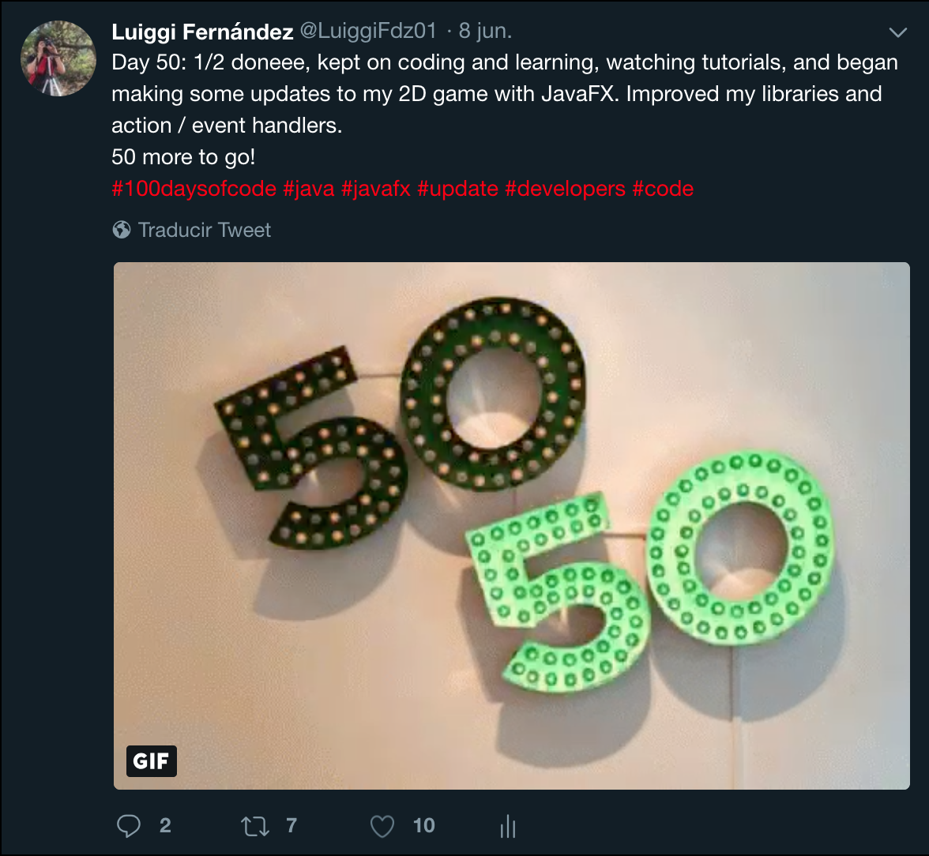Open the tweet via 8 jun. timestamp
The height and width of the screenshot is (856, 929).
click(x=485, y=31)
